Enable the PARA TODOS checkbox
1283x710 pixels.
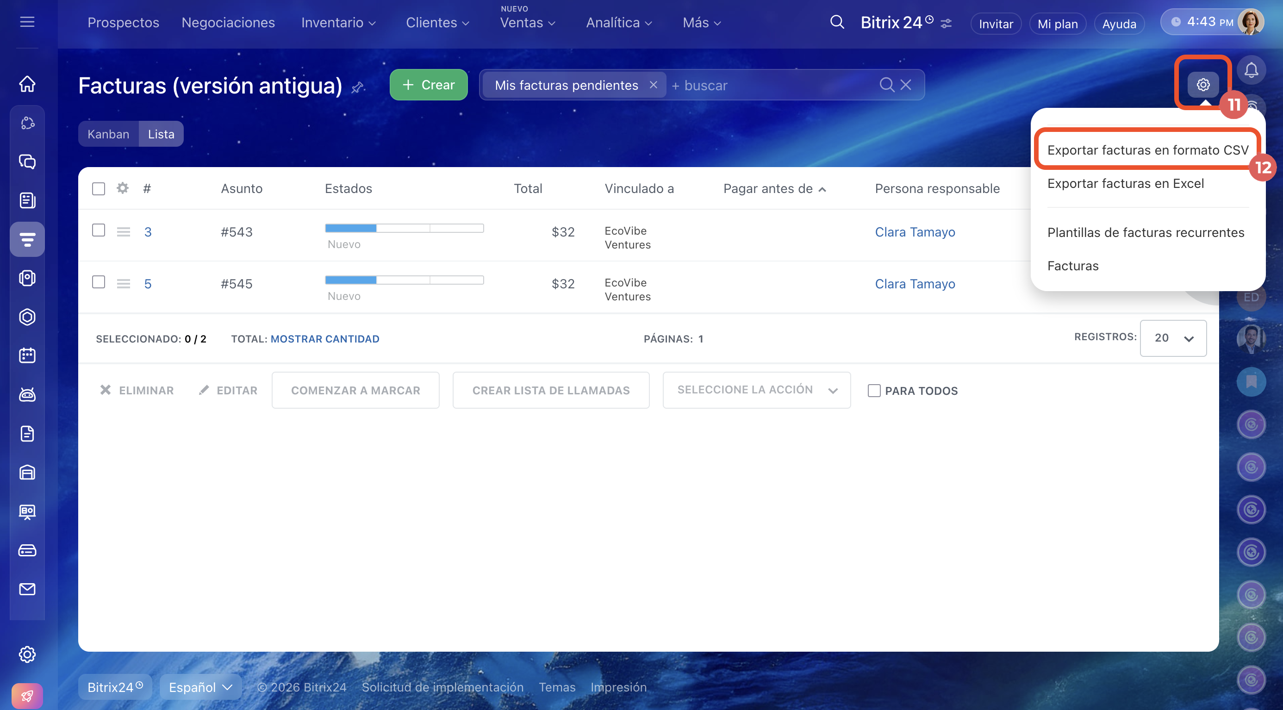[x=873, y=391]
